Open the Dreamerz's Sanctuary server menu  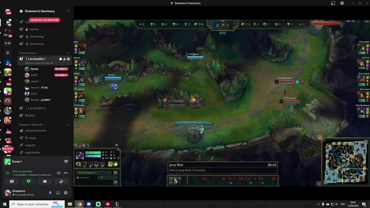tap(44, 11)
